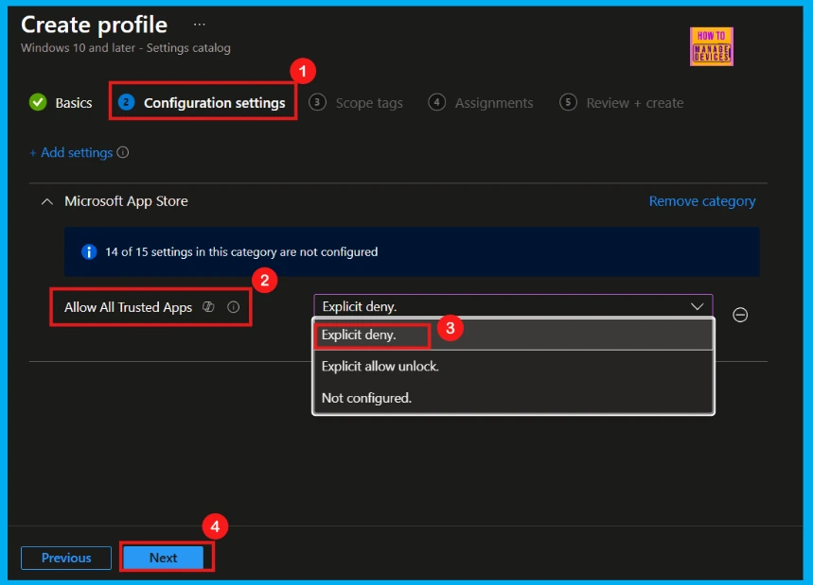Click the step 4 circle for Assignments

(436, 102)
